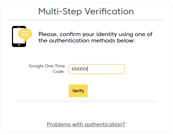Viewport: 173px width, 135px height.
Task: Click the phone icon's home button dot
Action: 19,45
